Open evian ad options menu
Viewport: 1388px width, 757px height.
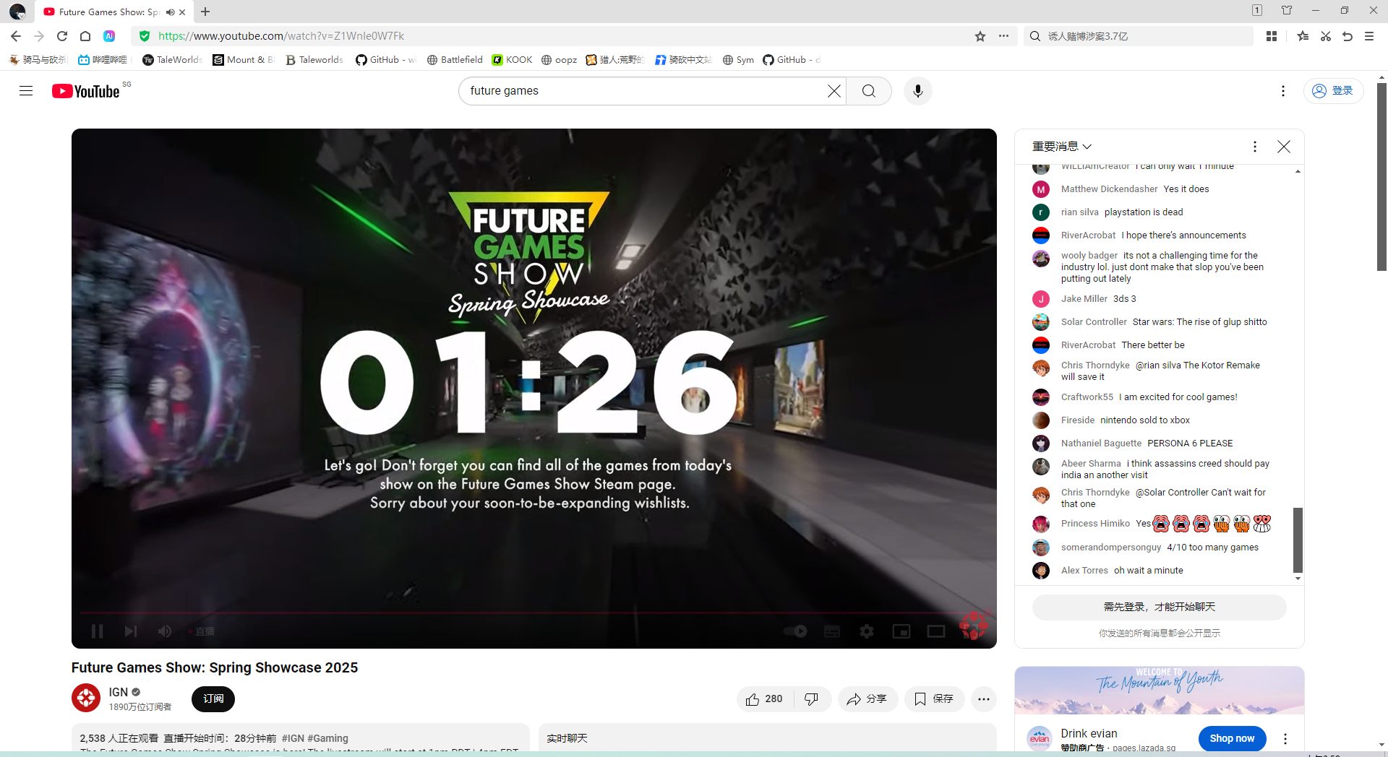[x=1285, y=738]
